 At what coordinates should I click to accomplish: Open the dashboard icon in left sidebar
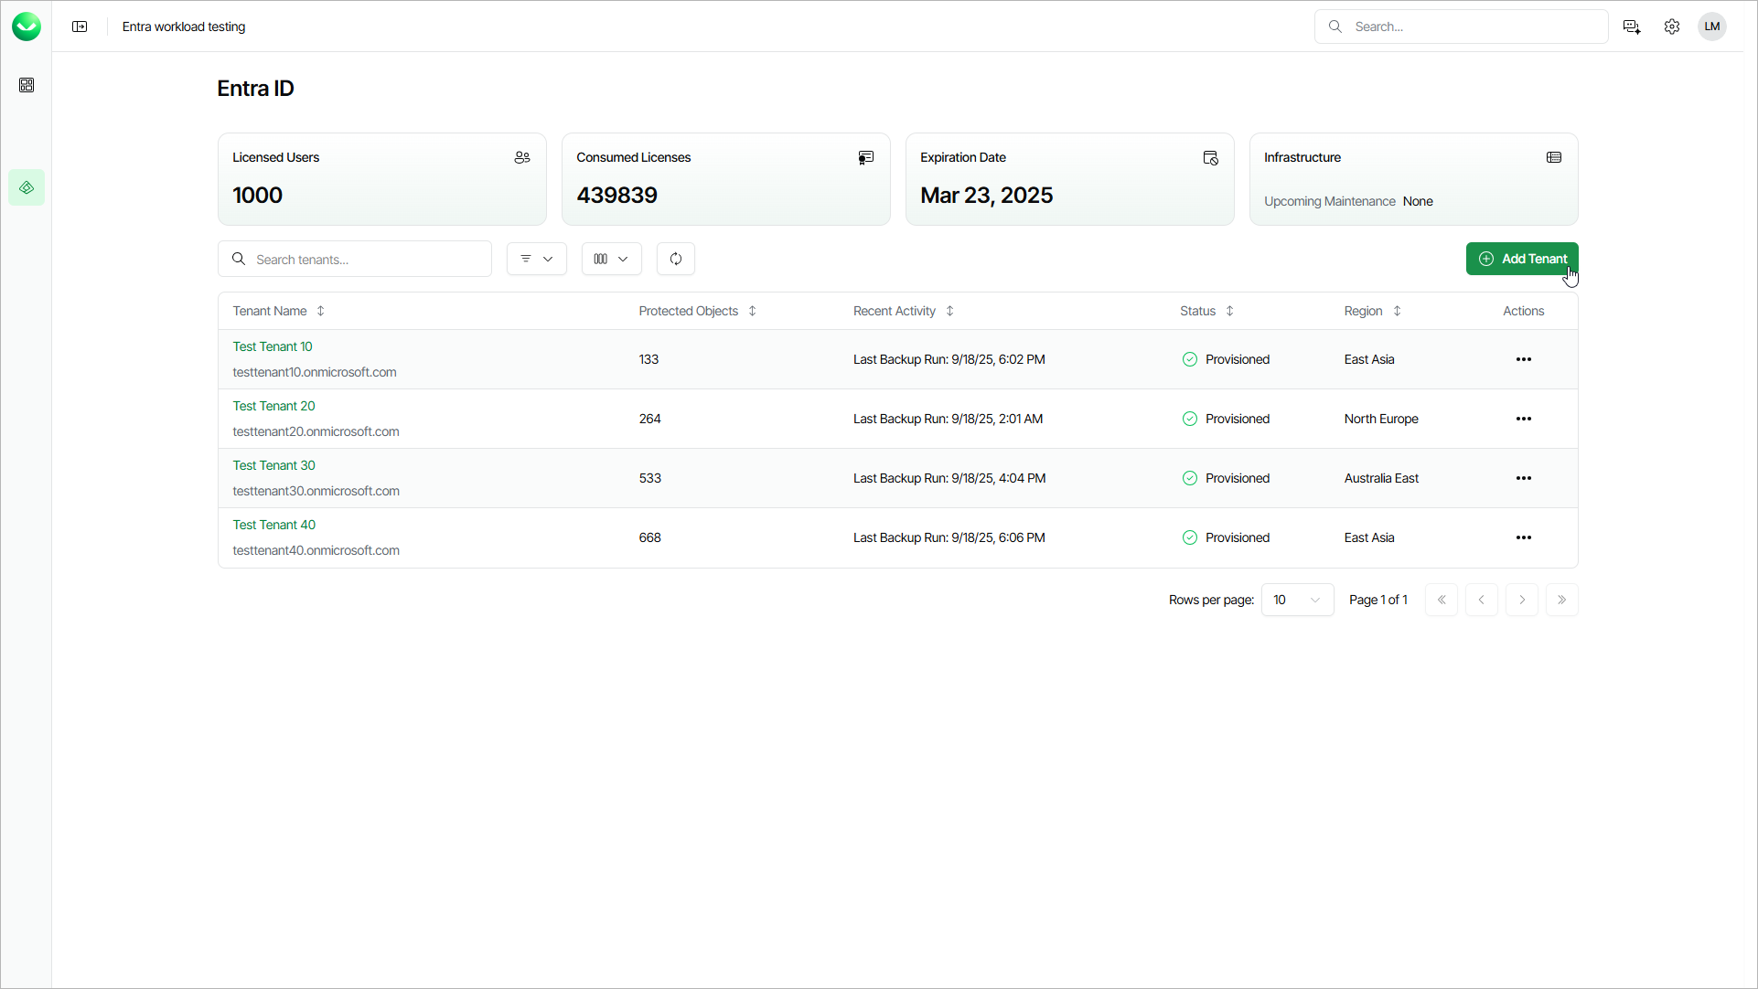(x=27, y=85)
